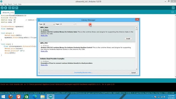Open File Explorer from the taskbar
This screenshot has width=176, height=99.
43,97
